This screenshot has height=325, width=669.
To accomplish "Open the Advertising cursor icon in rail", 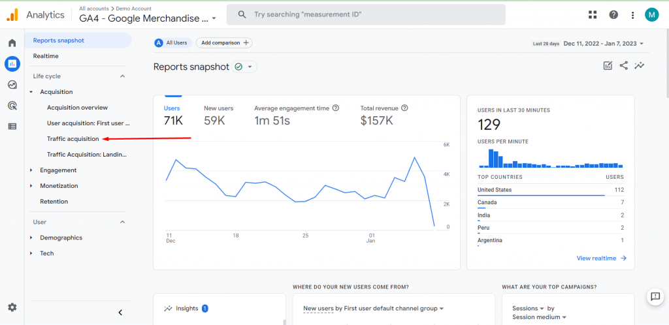I will (x=12, y=106).
